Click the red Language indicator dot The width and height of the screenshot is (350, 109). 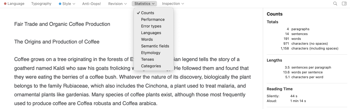click(x=5, y=4)
